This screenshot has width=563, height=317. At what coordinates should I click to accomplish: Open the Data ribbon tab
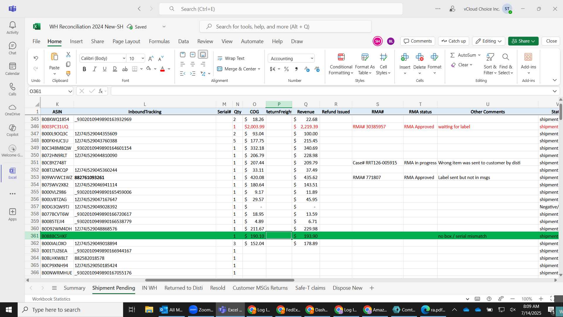183,41
